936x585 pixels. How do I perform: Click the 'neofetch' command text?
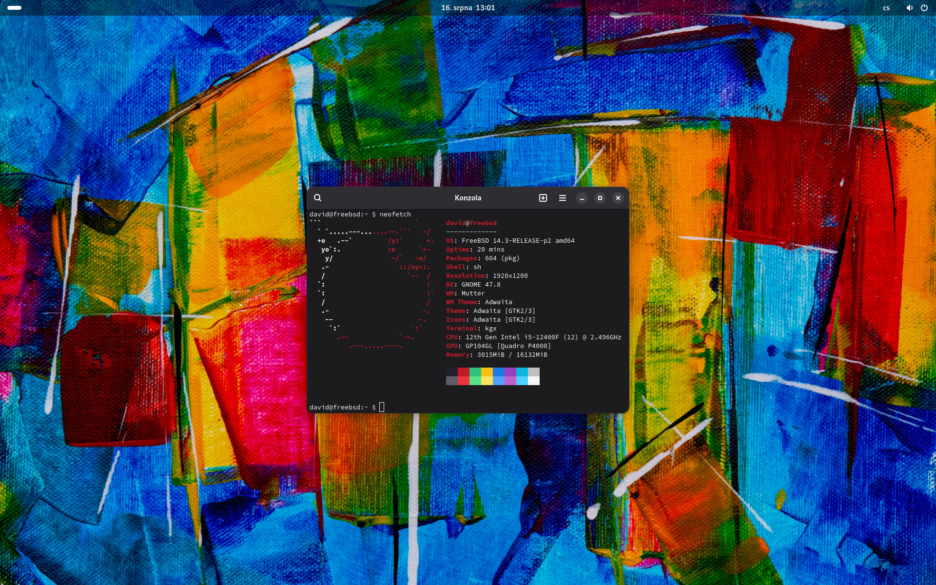click(395, 214)
